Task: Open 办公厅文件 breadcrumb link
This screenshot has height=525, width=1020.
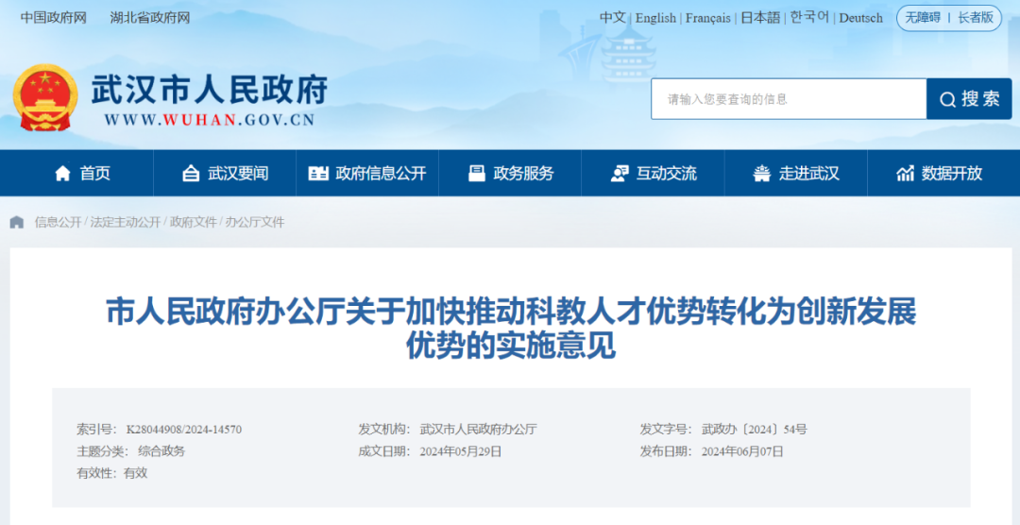Action: (255, 223)
